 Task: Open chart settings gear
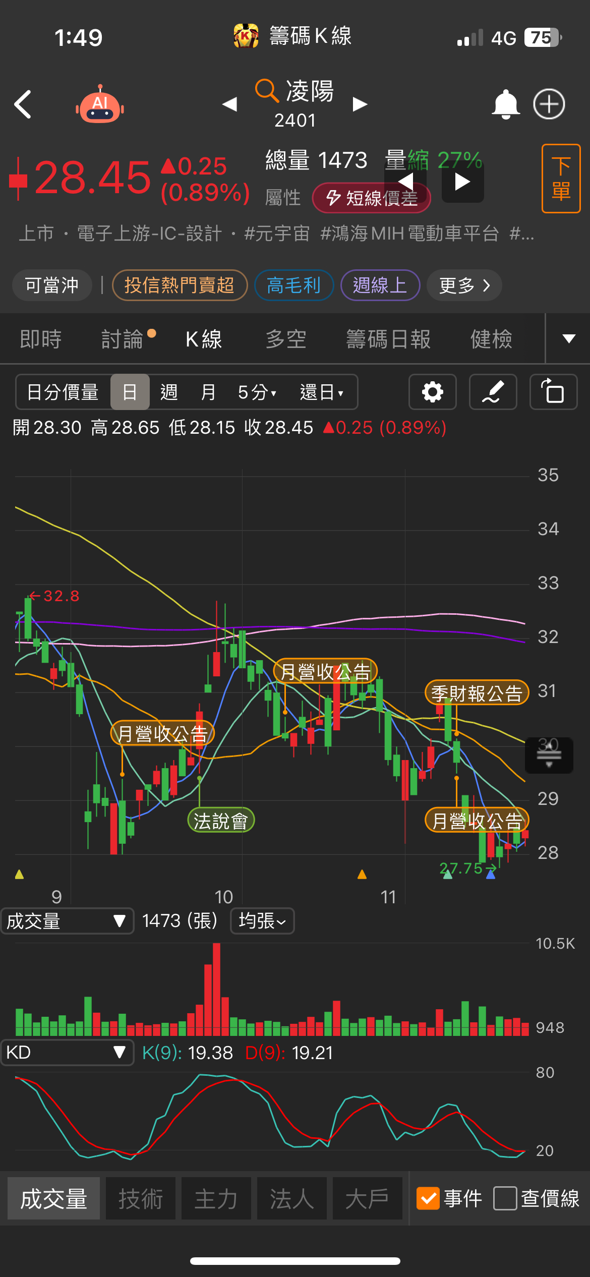[432, 392]
